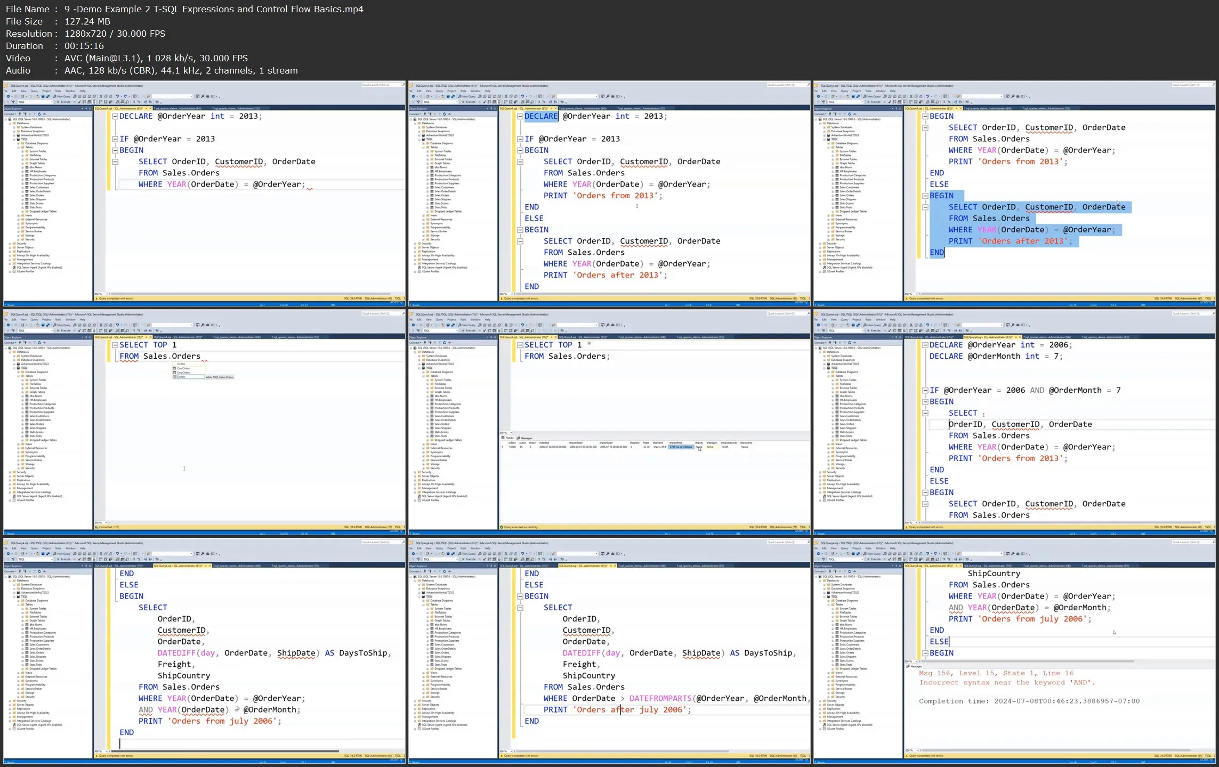Select EmpOrders in the autocomplete suggestion popup
This screenshot has width=1219, height=767.
184,373
